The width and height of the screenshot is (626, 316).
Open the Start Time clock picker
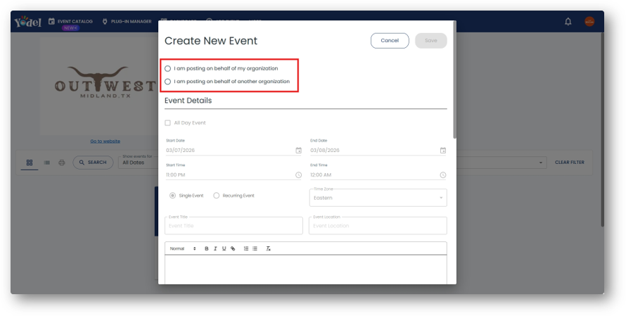tap(298, 175)
